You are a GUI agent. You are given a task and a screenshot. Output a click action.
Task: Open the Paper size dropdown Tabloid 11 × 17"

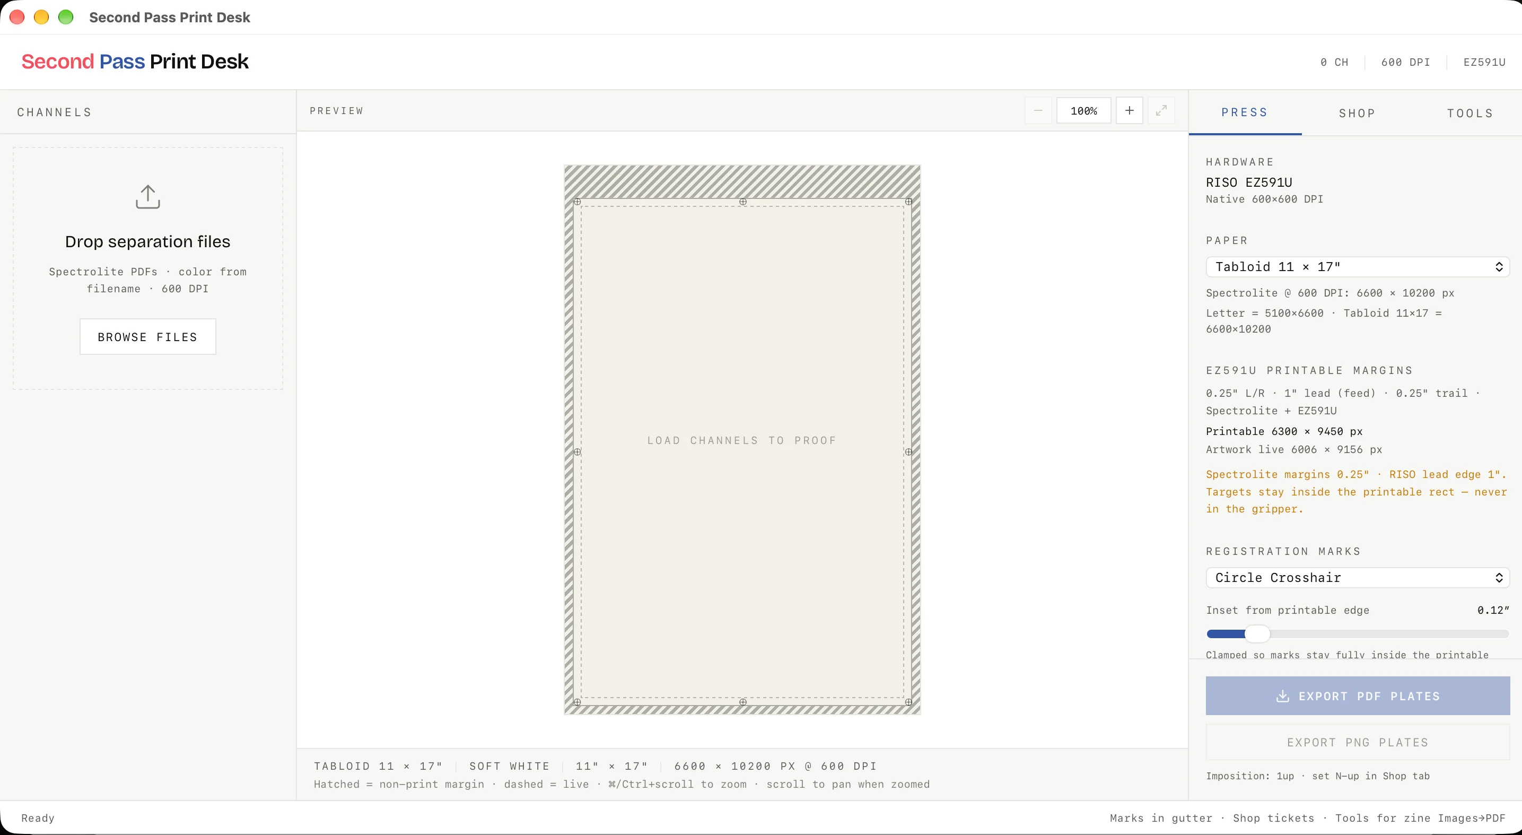point(1358,266)
